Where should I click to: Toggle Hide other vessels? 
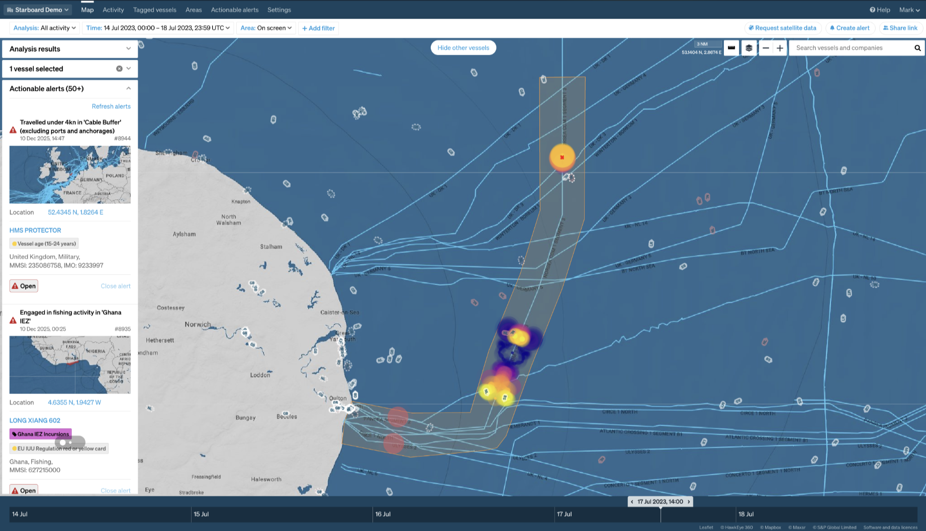[x=463, y=48]
